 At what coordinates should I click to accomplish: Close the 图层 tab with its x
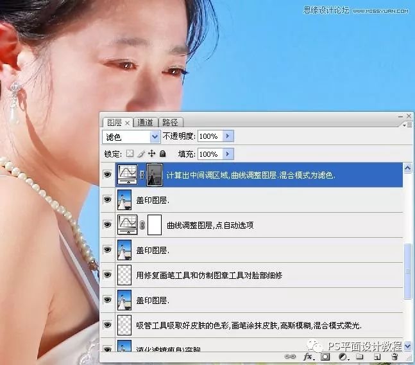(x=127, y=123)
